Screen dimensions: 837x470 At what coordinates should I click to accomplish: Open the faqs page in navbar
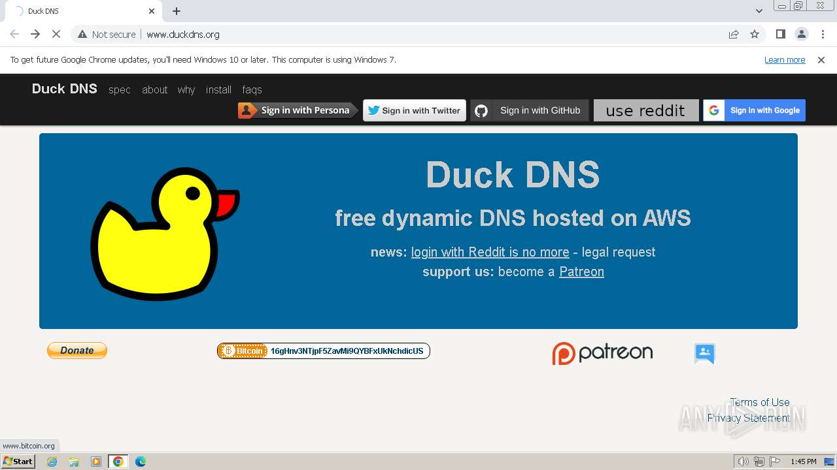(252, 89)
